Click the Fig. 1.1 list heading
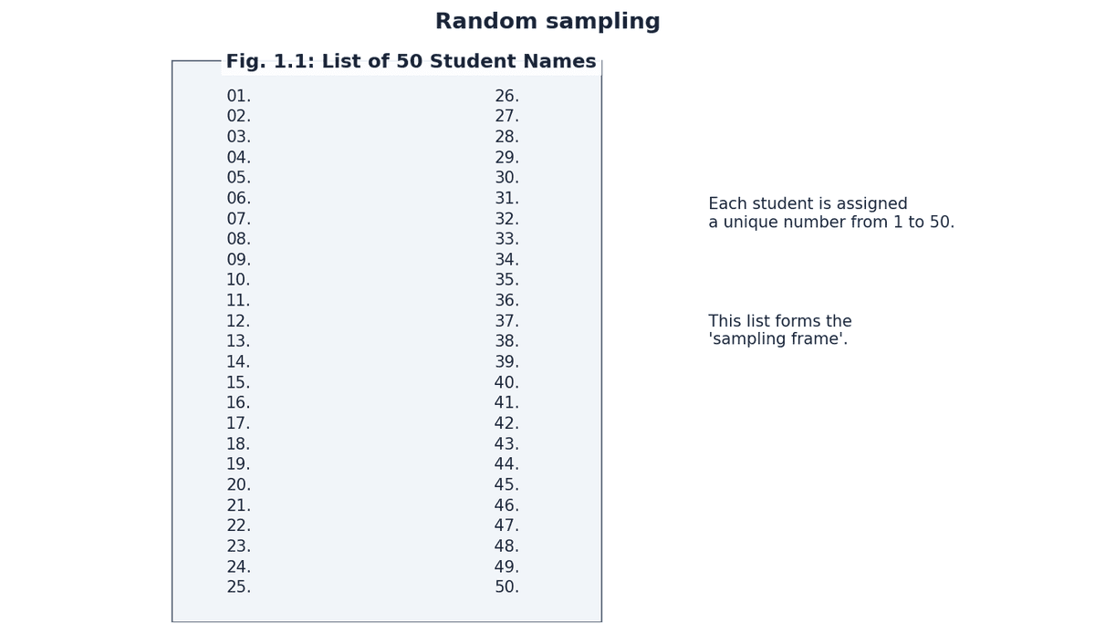 click(x=411, y=62)
